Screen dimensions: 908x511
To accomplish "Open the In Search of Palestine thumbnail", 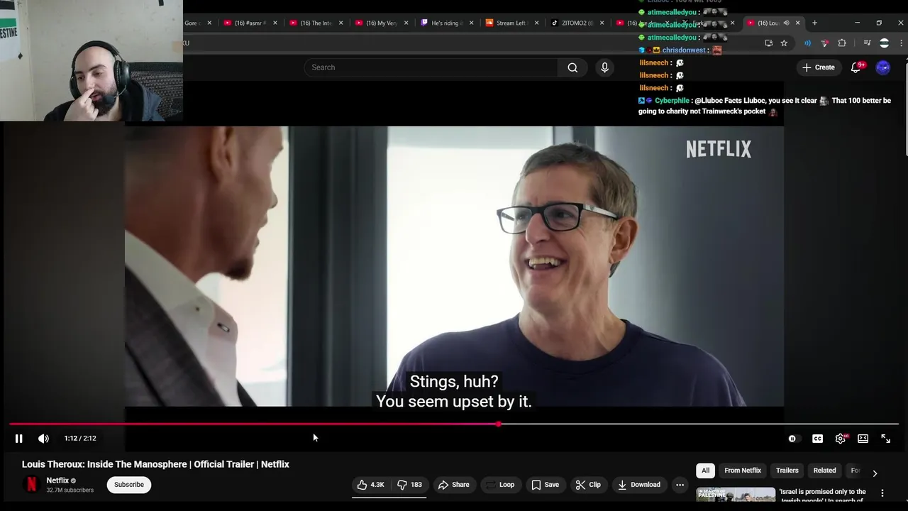I will [x=736, y=495].
